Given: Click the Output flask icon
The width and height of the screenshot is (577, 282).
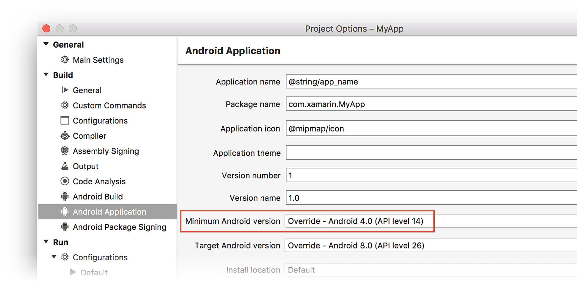Looking at the screenshot, I should 65,166.
